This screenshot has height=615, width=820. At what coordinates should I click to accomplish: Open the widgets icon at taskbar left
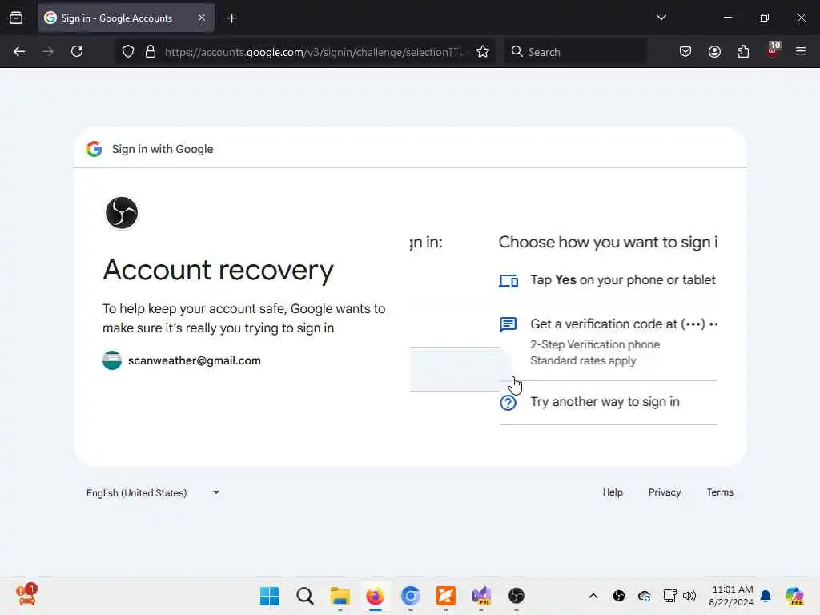(x=26, y=596)
